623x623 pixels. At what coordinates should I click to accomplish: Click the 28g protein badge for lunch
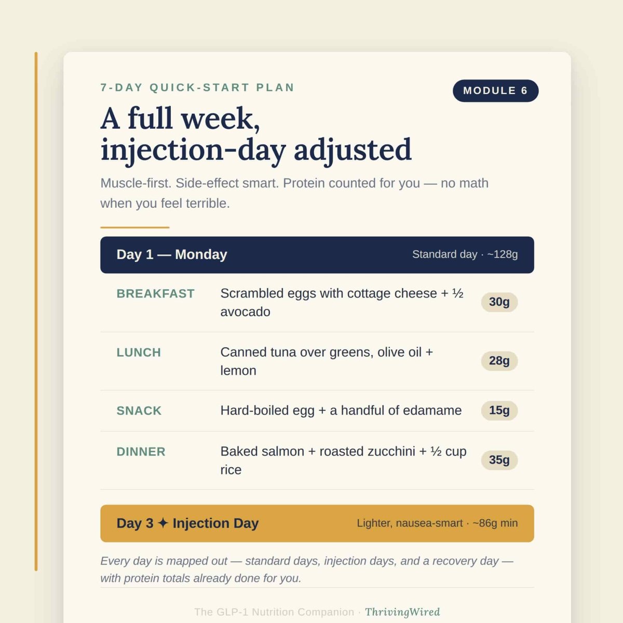(x=499, y=361)
